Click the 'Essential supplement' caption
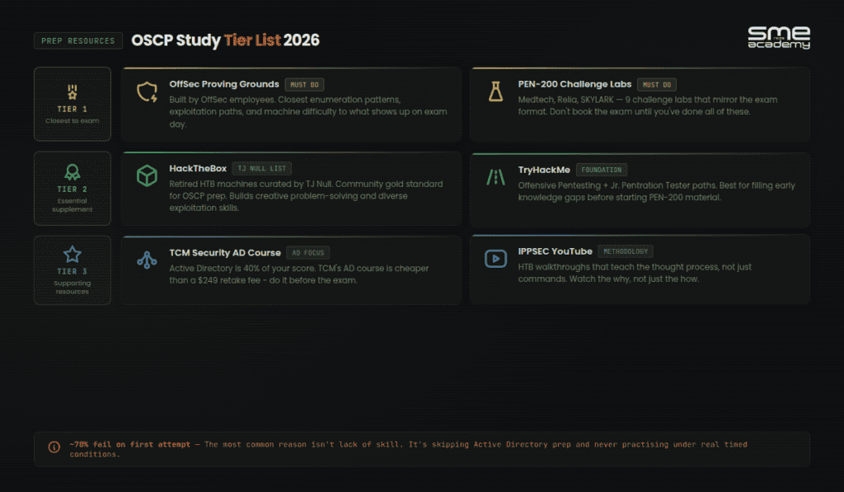 (73, 205)
